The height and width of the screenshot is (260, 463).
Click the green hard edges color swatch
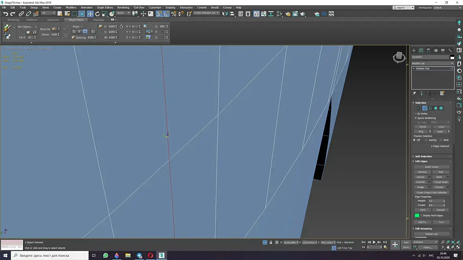[417, 215]
